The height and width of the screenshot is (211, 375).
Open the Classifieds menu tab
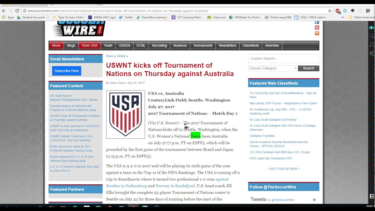[x=251, y=45]
